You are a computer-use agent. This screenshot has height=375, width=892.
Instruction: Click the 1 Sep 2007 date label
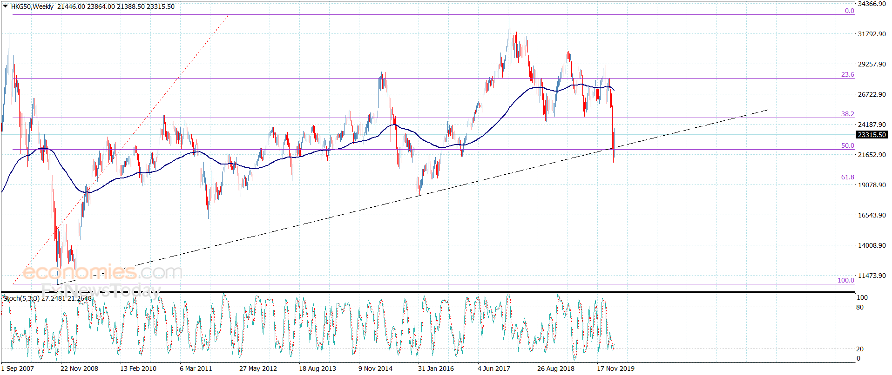tap(18, 368)
